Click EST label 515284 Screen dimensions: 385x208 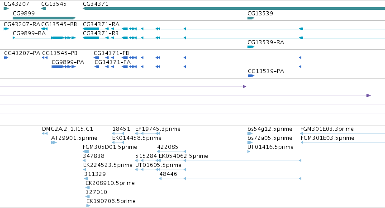pos(146,156)
